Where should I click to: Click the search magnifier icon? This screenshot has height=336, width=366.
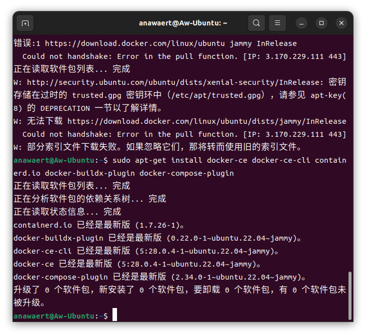pyautogui.click(x=256, y=23)
